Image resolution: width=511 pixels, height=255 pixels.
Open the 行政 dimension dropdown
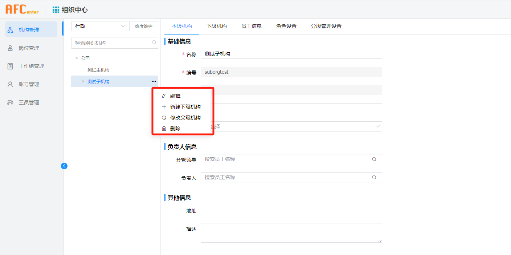[99, 26]
